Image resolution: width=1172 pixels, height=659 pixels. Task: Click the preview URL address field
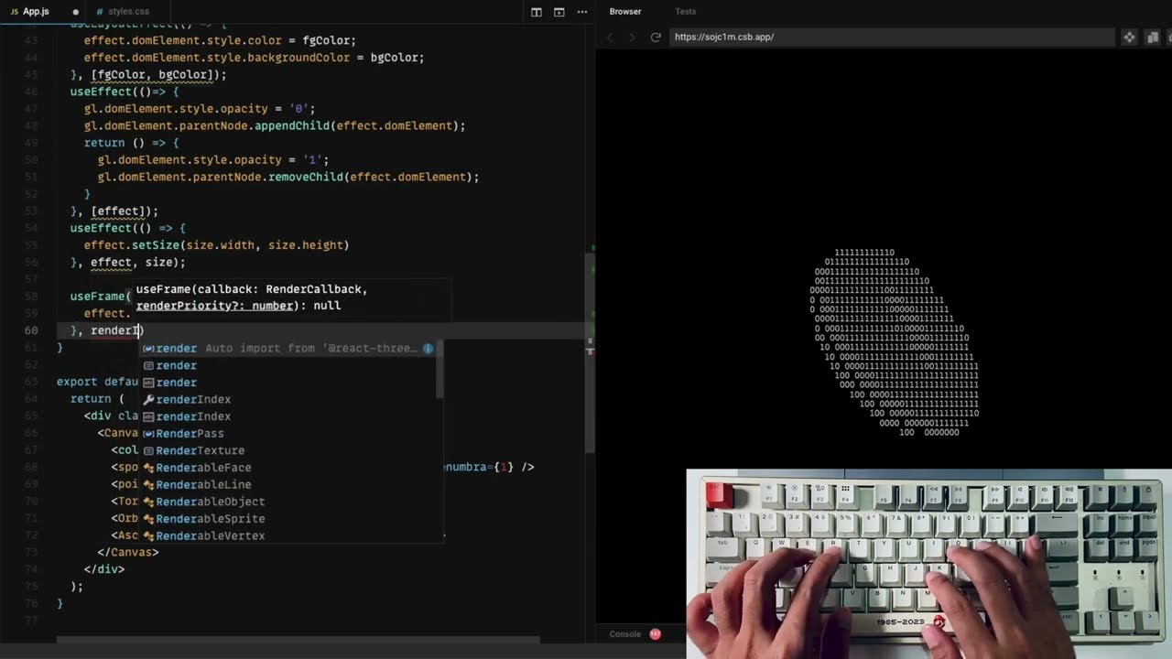click(890, 38)
